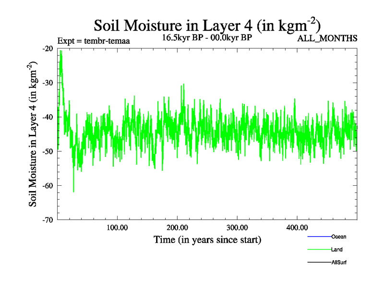384x288 pixels.
Task: Click the chart title Soil Moisture in Layer 4
Action: pyautogui.click(x=207, y=24)
